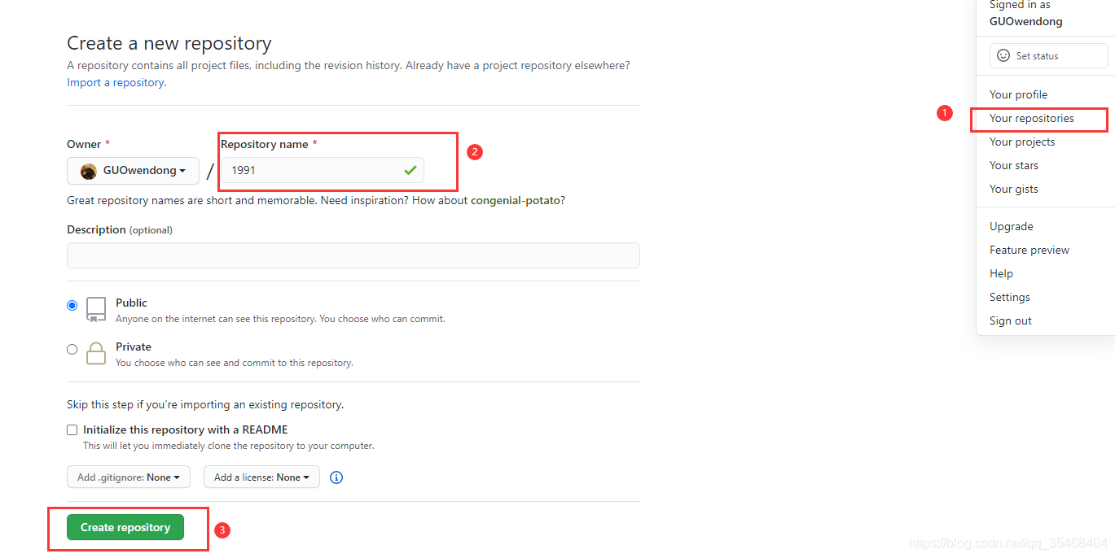Select the Private radio button
The width and height of the screenshot is (1115, 558).
[72, 349]
